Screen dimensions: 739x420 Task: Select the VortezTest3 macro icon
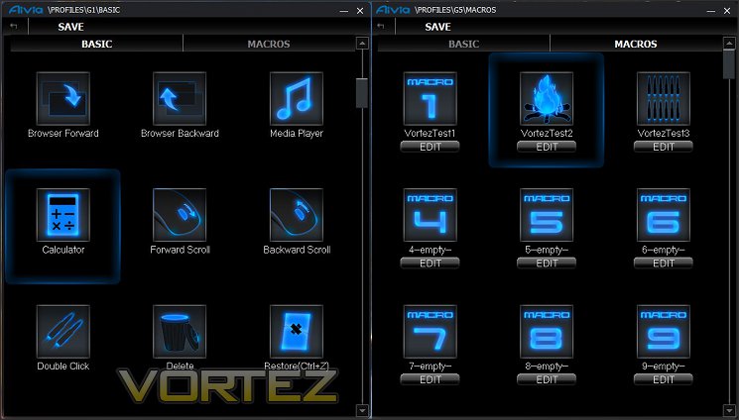point(664,98)
